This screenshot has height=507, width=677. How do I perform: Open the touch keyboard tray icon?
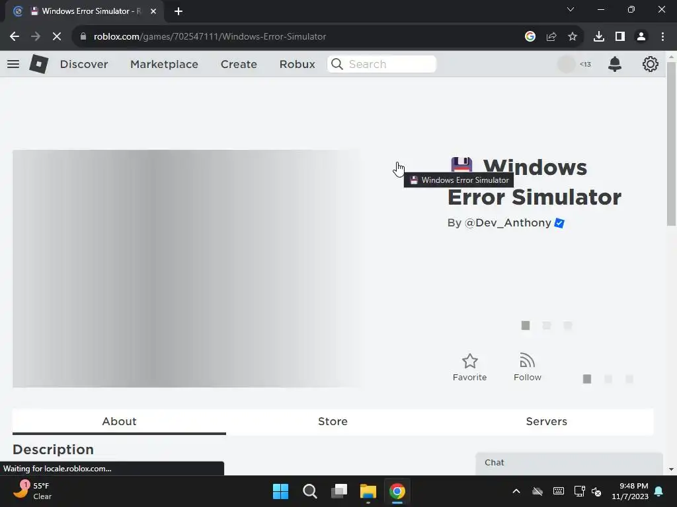point(558,491)
